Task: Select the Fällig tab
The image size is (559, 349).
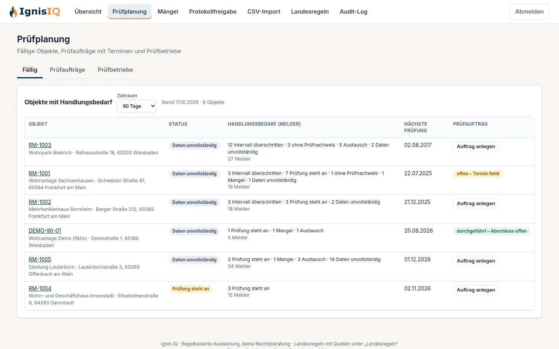Action: click(30, 70)
